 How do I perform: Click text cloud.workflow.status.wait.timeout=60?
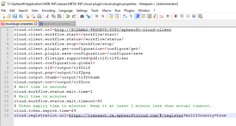click(58, 101)
